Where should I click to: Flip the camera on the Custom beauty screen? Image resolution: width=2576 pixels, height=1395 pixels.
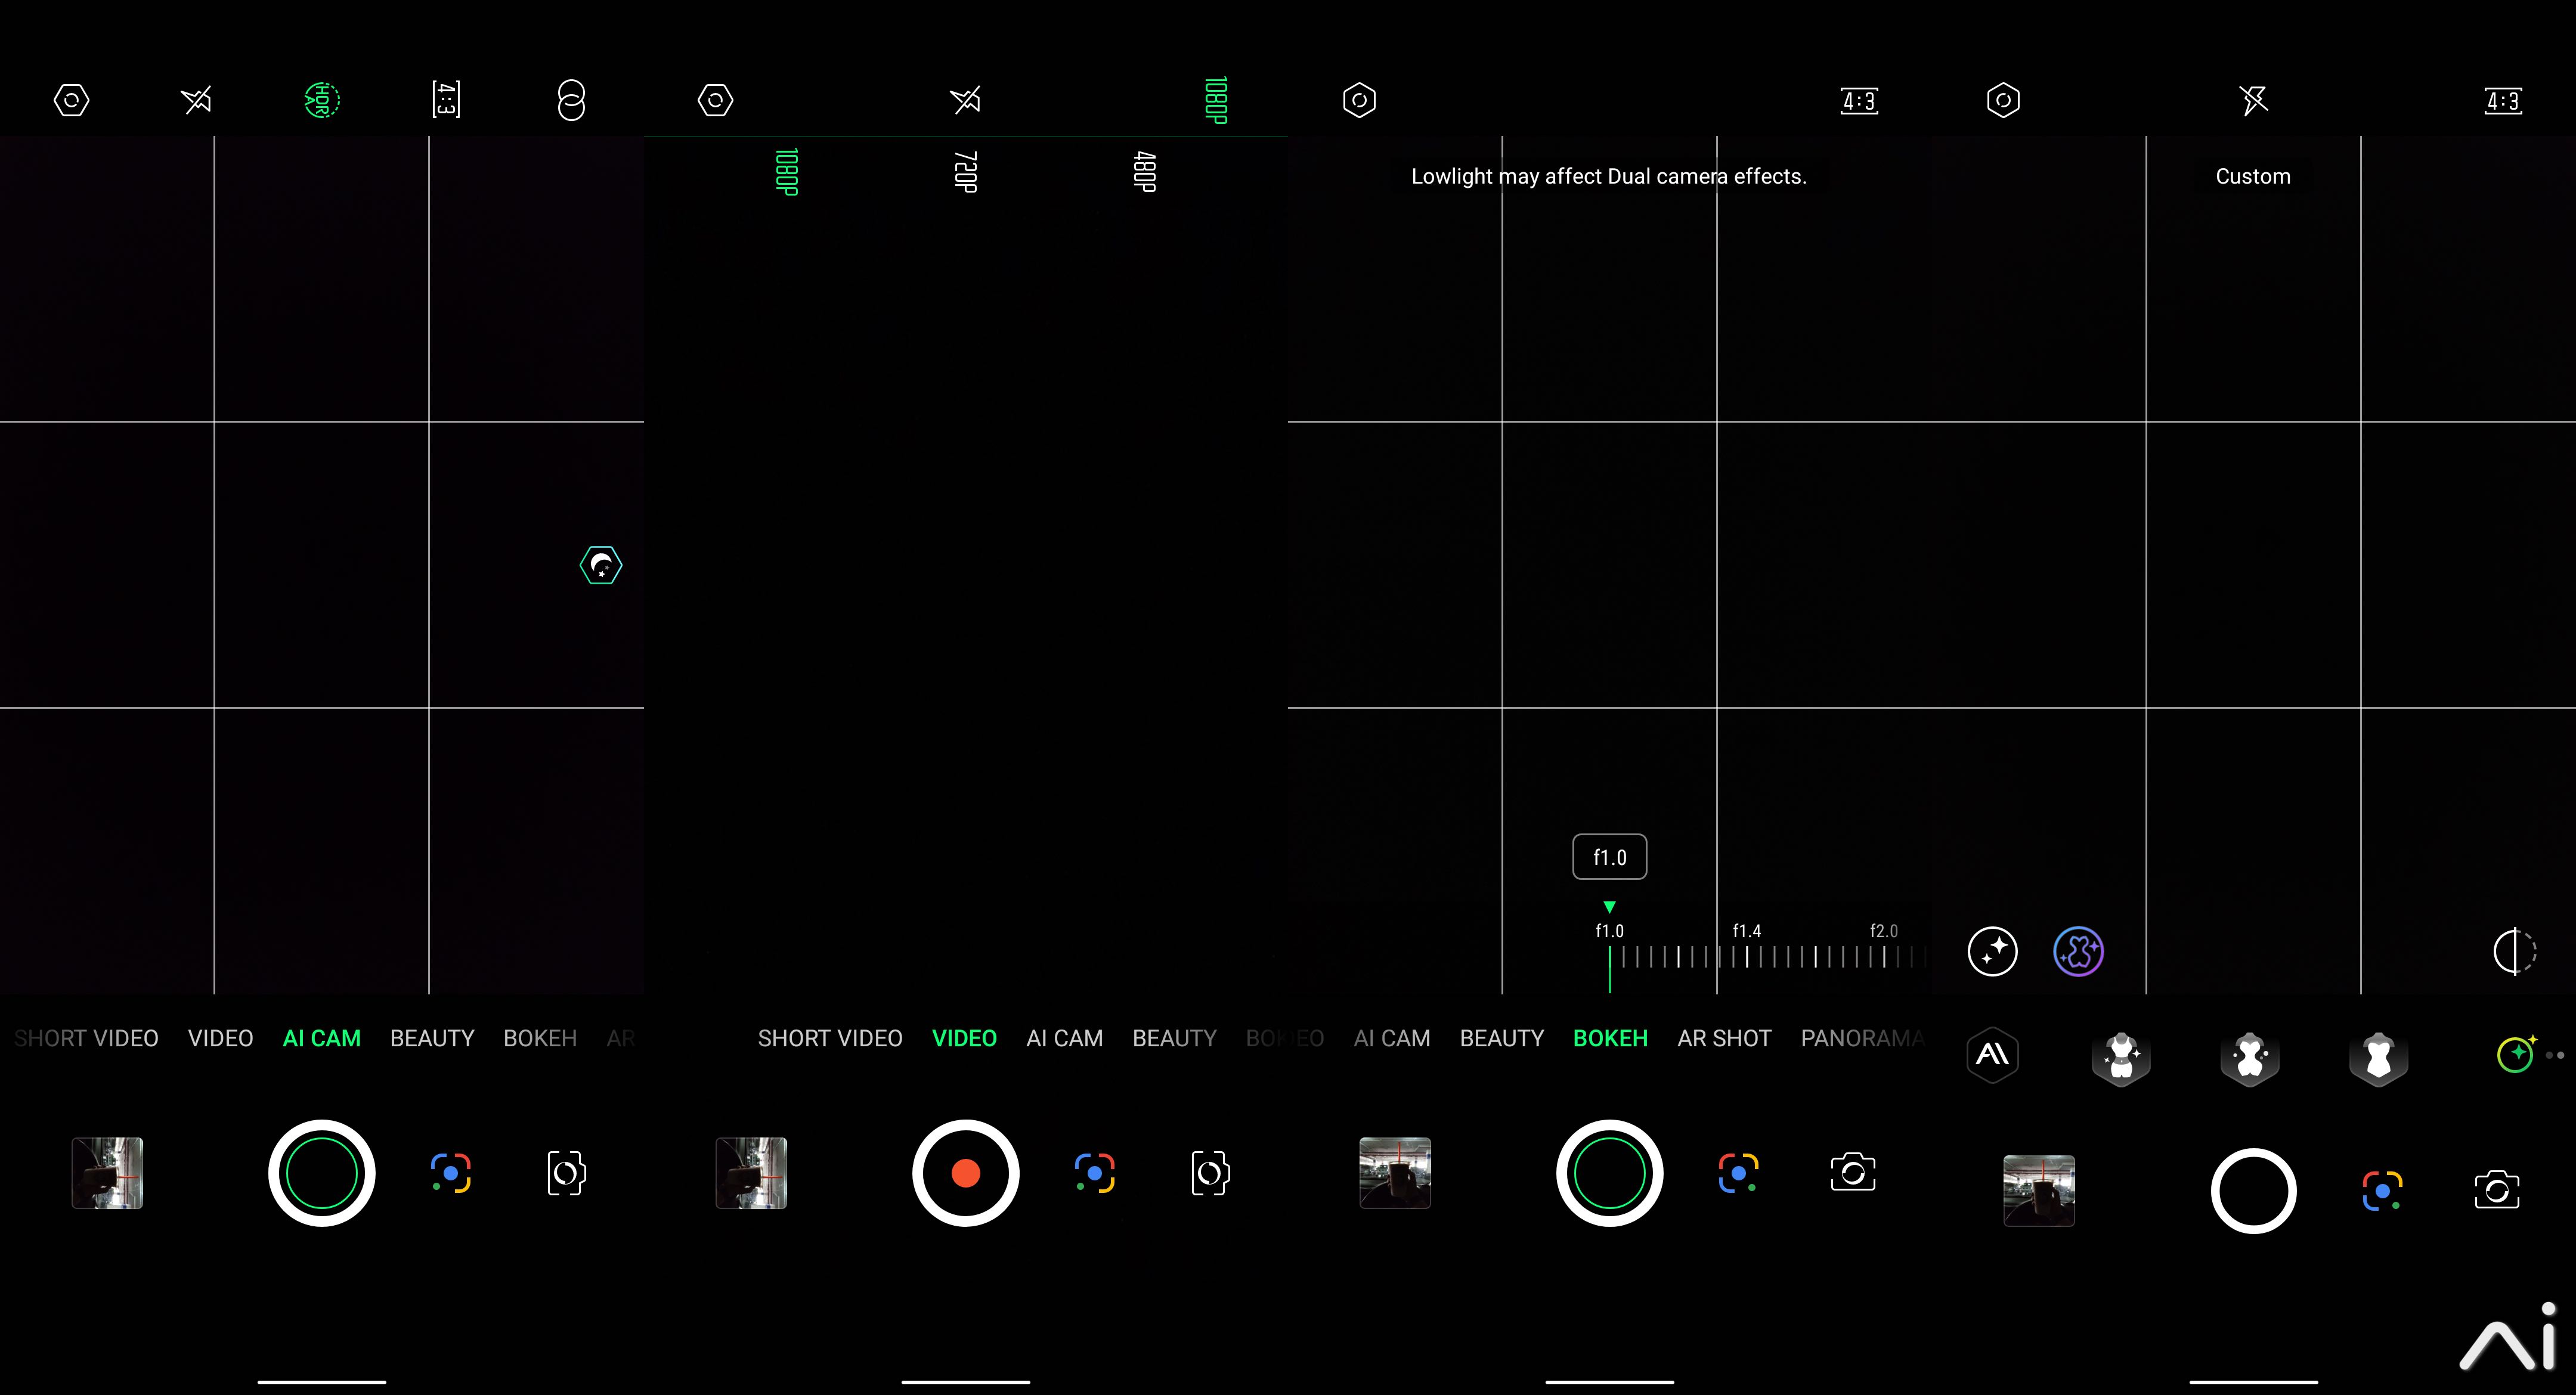click(2497, 1190)
